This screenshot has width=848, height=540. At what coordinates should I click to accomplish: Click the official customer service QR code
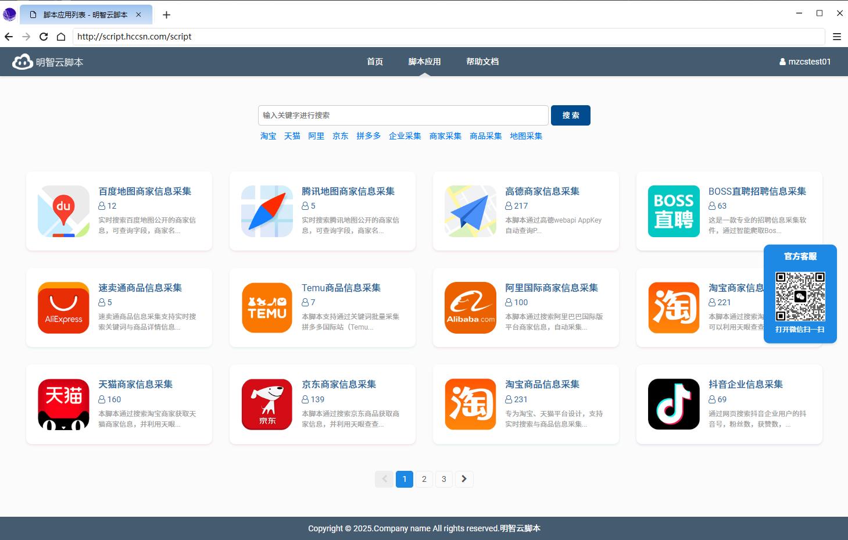click(x=800, y=296)
